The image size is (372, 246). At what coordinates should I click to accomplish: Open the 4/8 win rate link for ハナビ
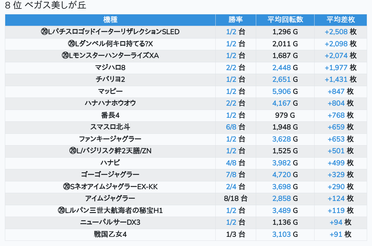(231, 163)
